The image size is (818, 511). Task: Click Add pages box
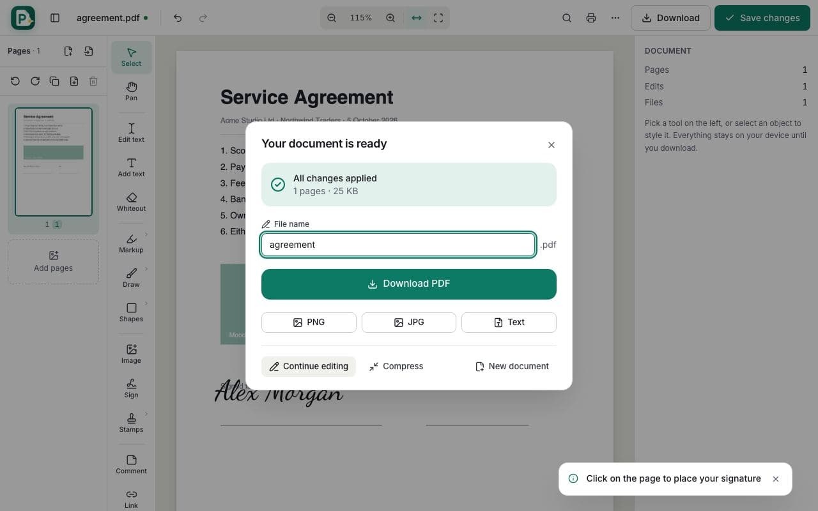tap(53, 262)
